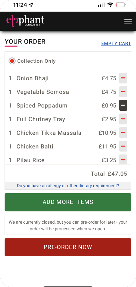
Task: Remove Pilau Rice using minus icon
Action: click(123, 160)
